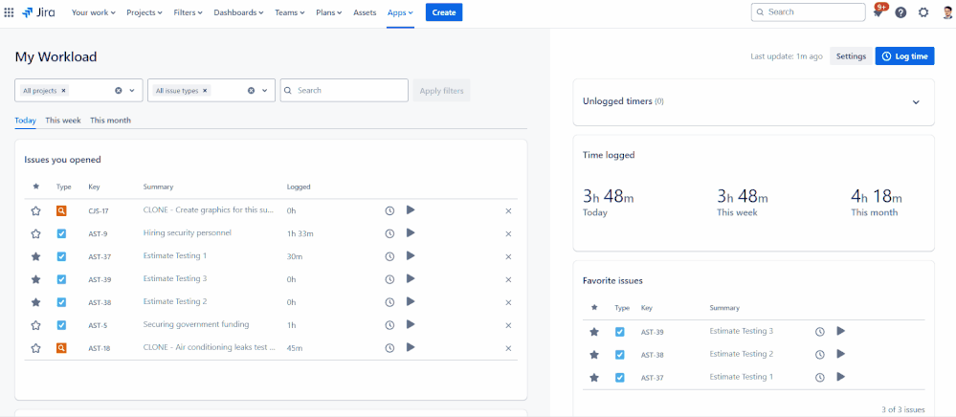
Task: Clear all selections in projects filter
Action: (x=119, y=90)
